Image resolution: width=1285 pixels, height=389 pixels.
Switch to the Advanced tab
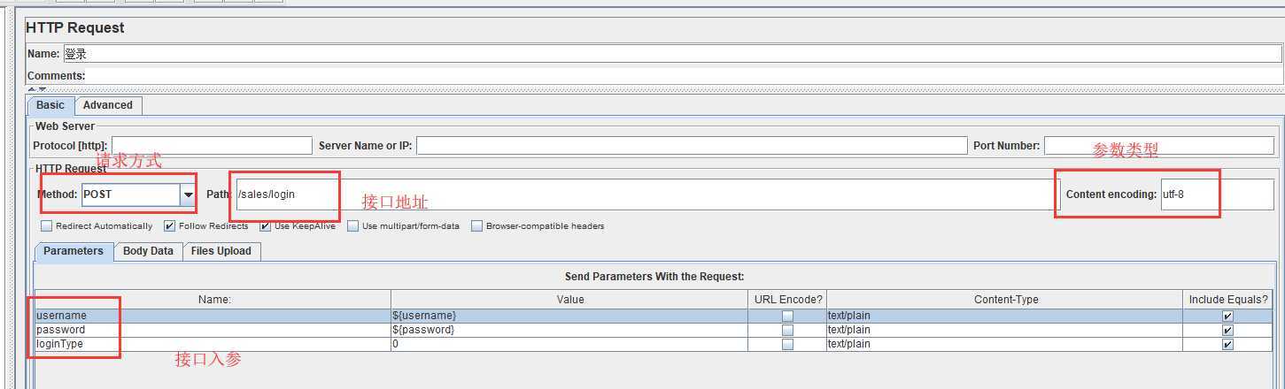pos(108,105)
